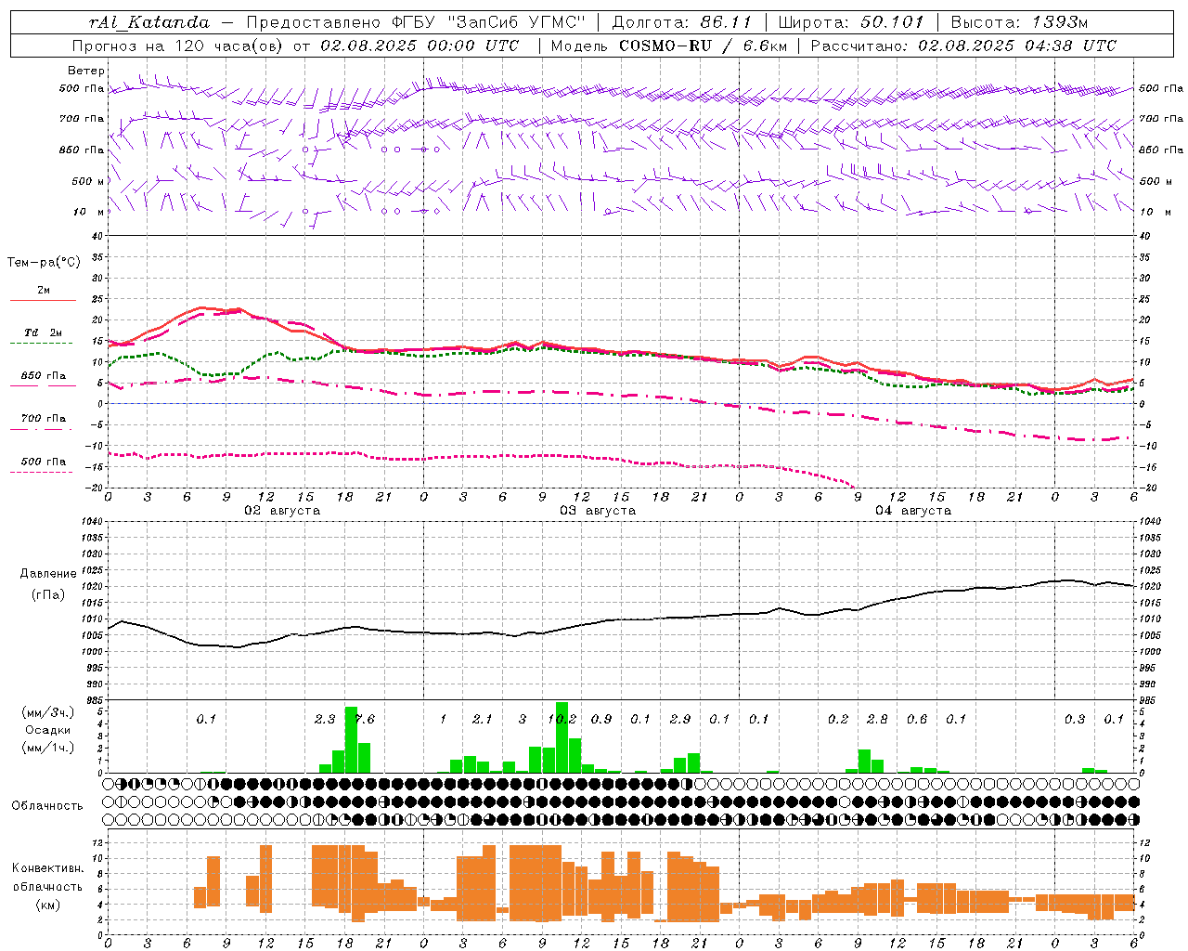
Task: Click the precipitation value 0.2
Action: click(838, 719)
